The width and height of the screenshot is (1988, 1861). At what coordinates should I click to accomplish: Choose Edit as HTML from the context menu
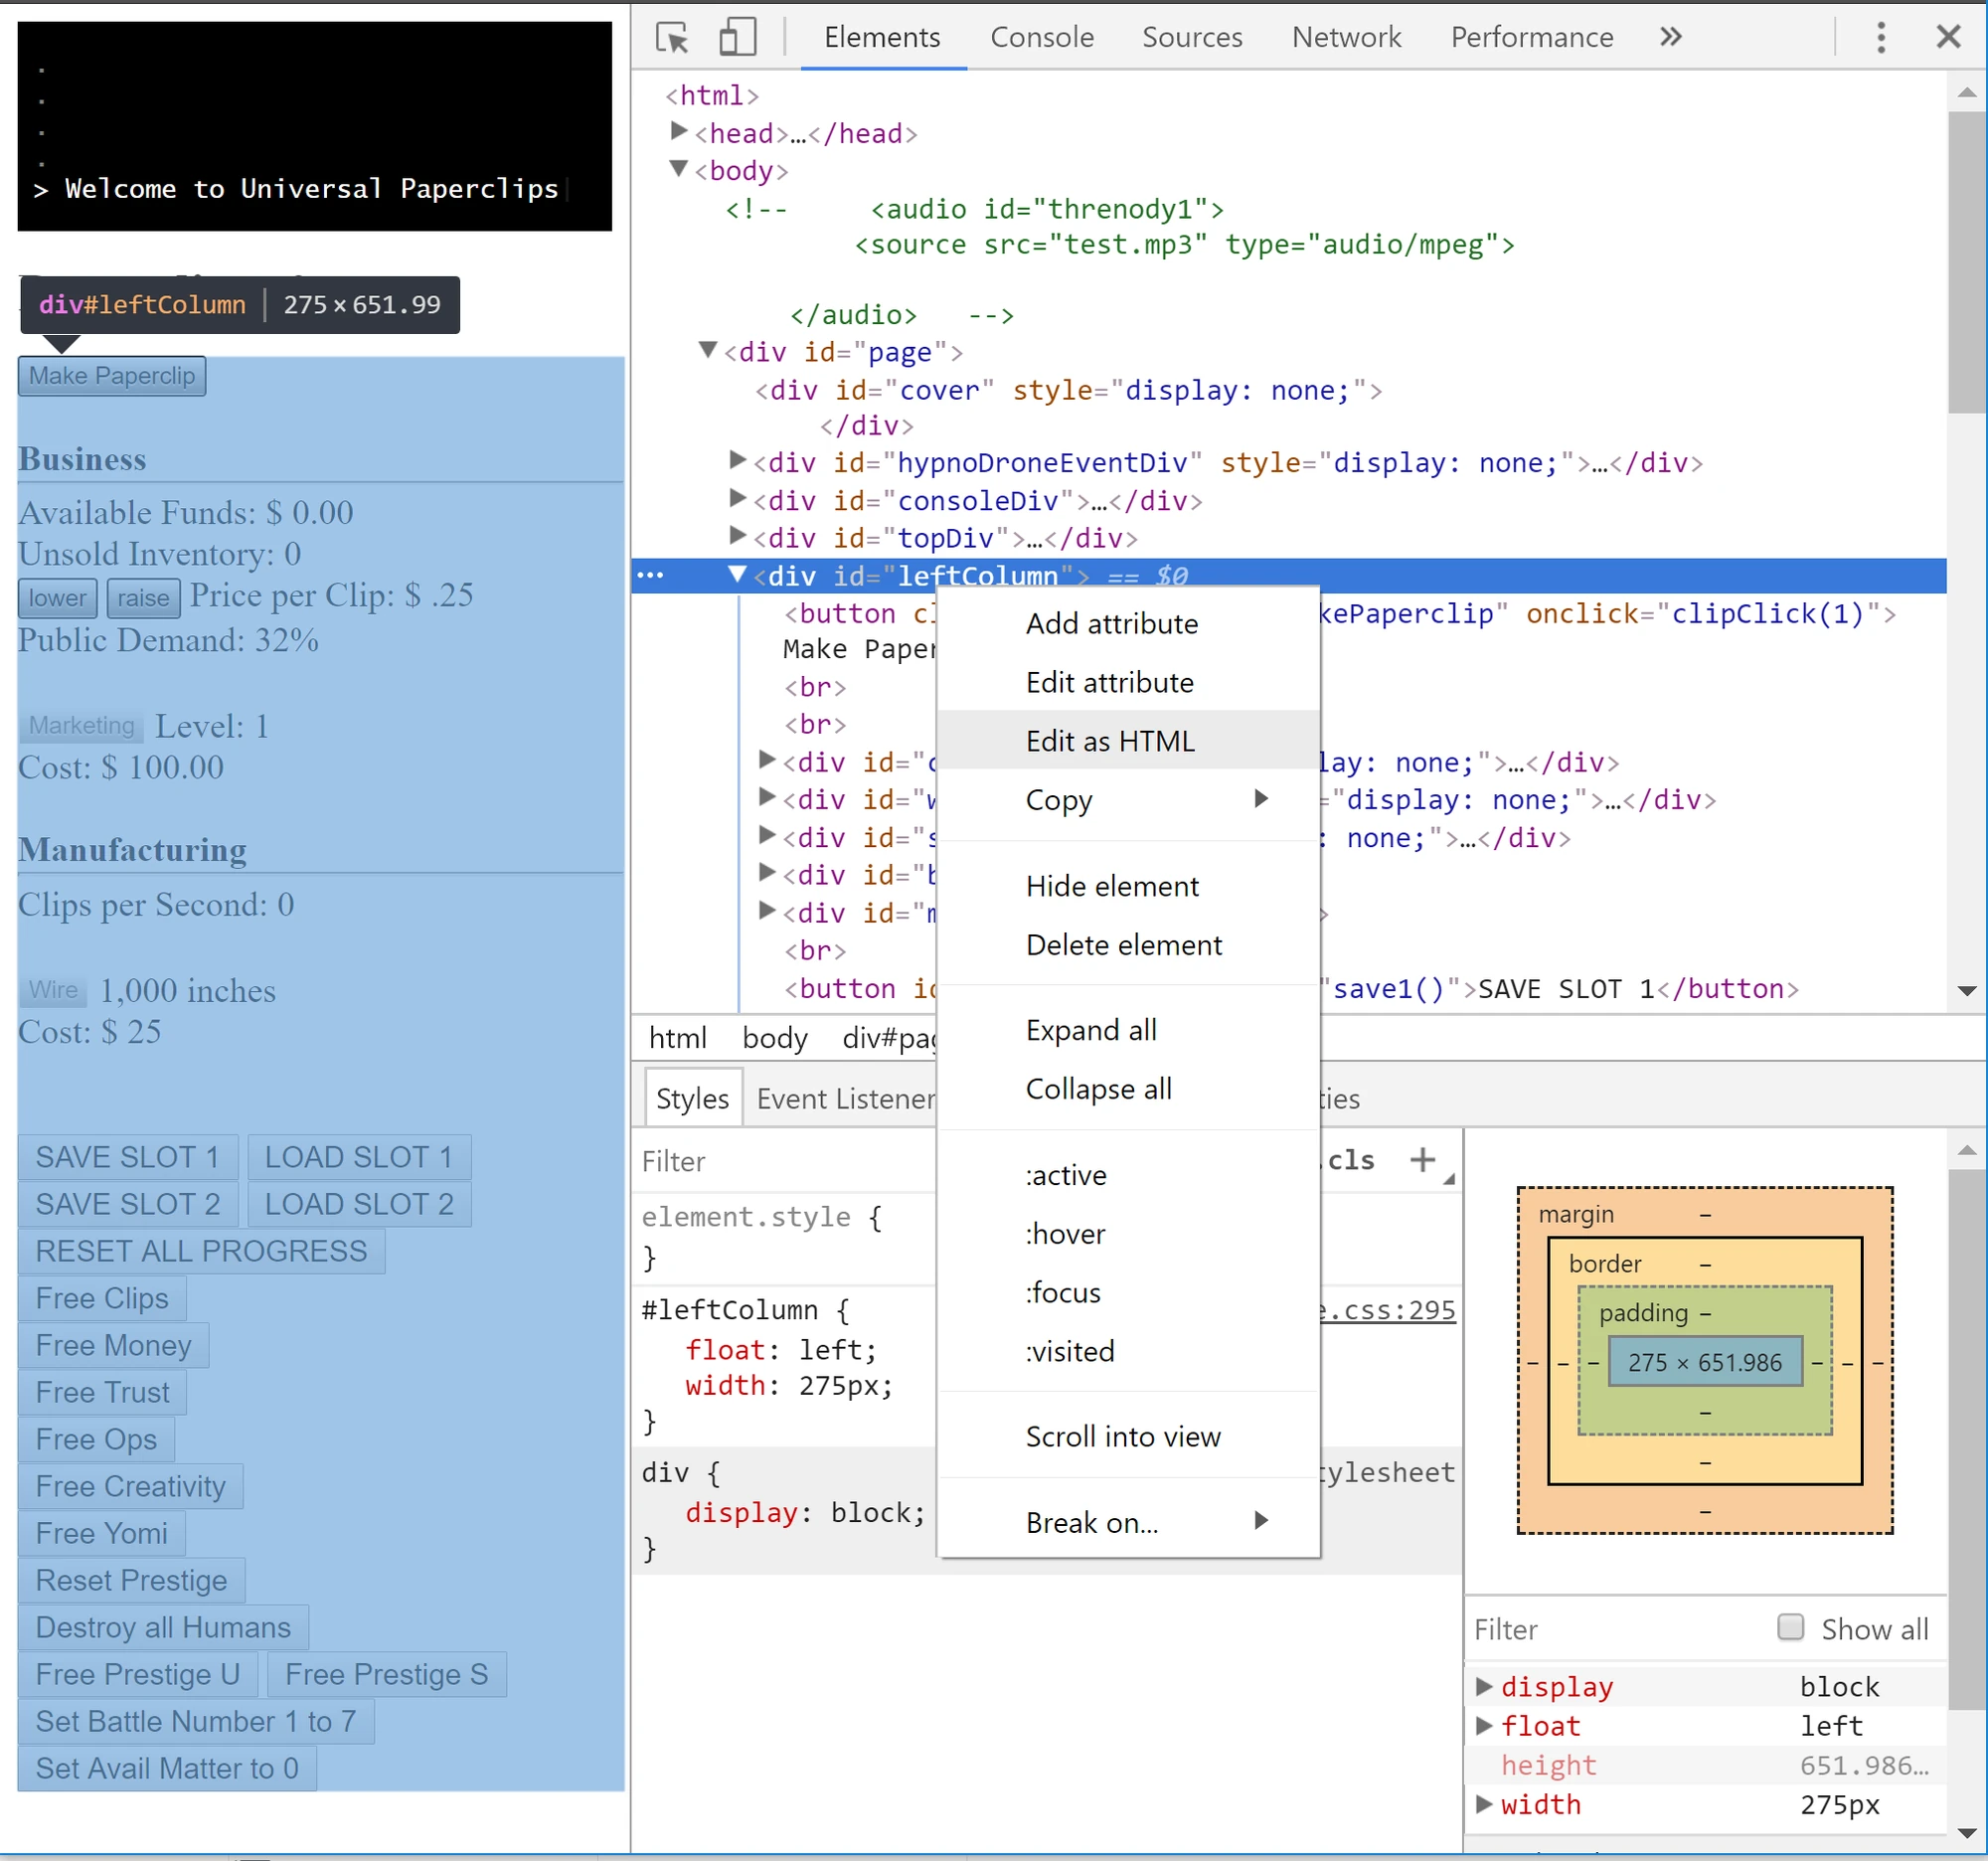click(1109, 740)
